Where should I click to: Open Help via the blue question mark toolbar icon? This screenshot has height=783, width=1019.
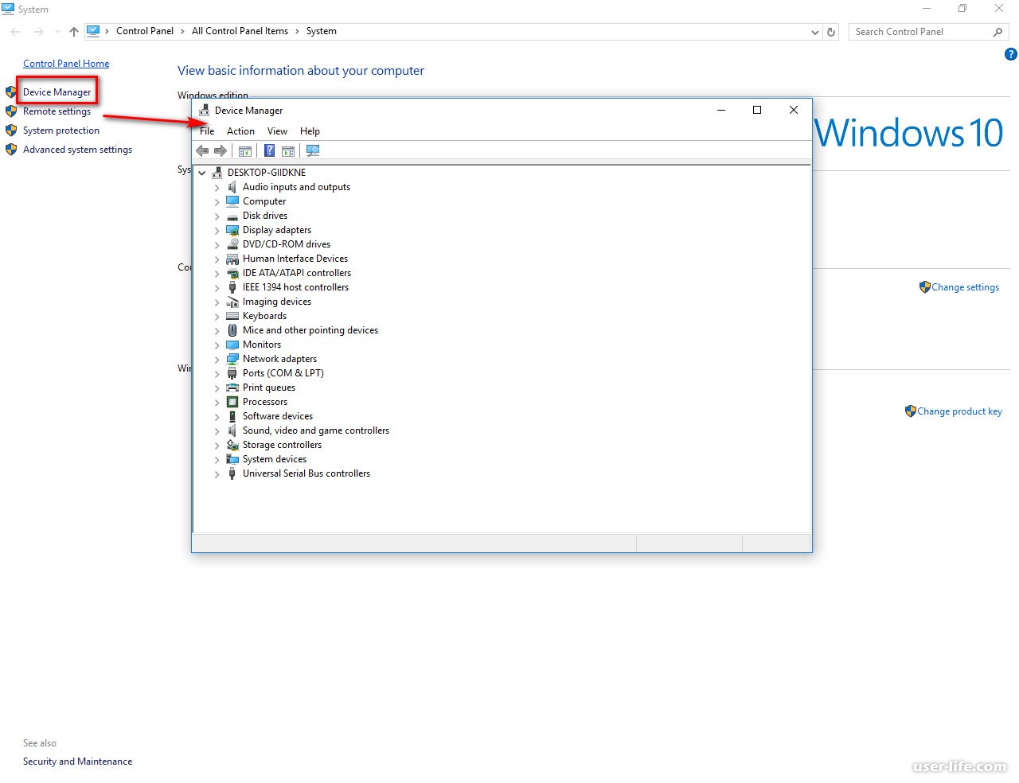pos(270,151)
